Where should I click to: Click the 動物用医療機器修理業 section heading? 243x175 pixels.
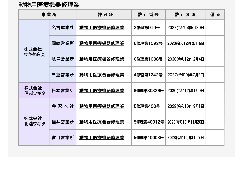49,5
